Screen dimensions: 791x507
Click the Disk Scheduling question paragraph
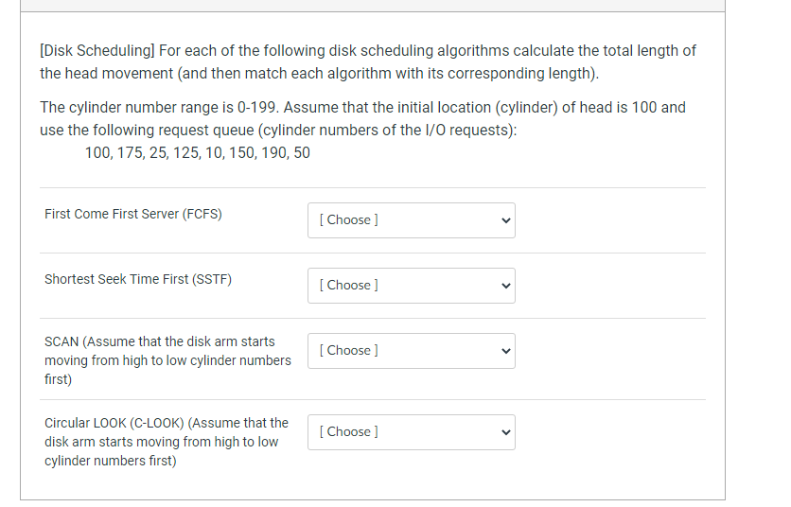click(368, 62)
